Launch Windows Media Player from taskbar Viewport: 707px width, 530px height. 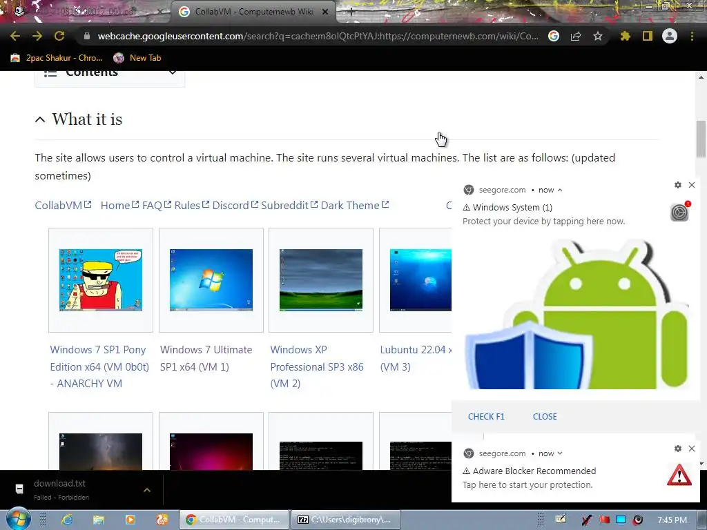[130, 520]
